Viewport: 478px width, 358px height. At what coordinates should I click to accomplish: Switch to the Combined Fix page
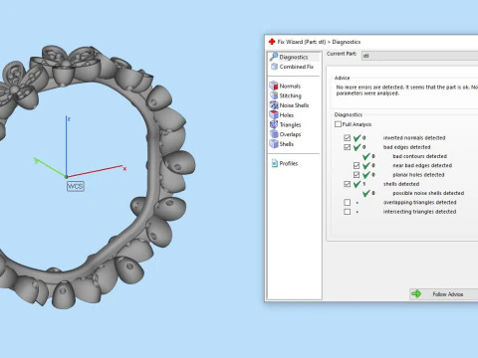(297, 67)
